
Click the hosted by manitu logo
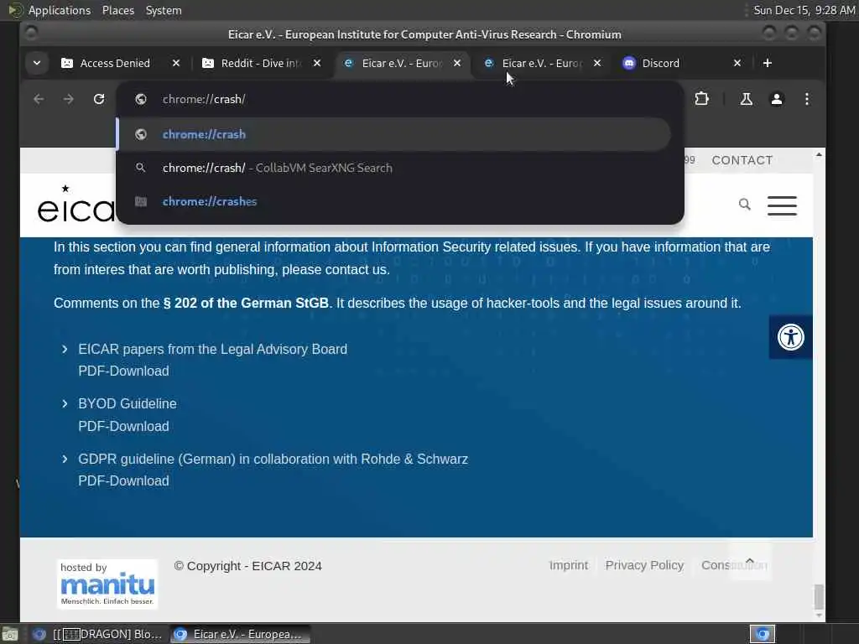click(x=107, y=584)
